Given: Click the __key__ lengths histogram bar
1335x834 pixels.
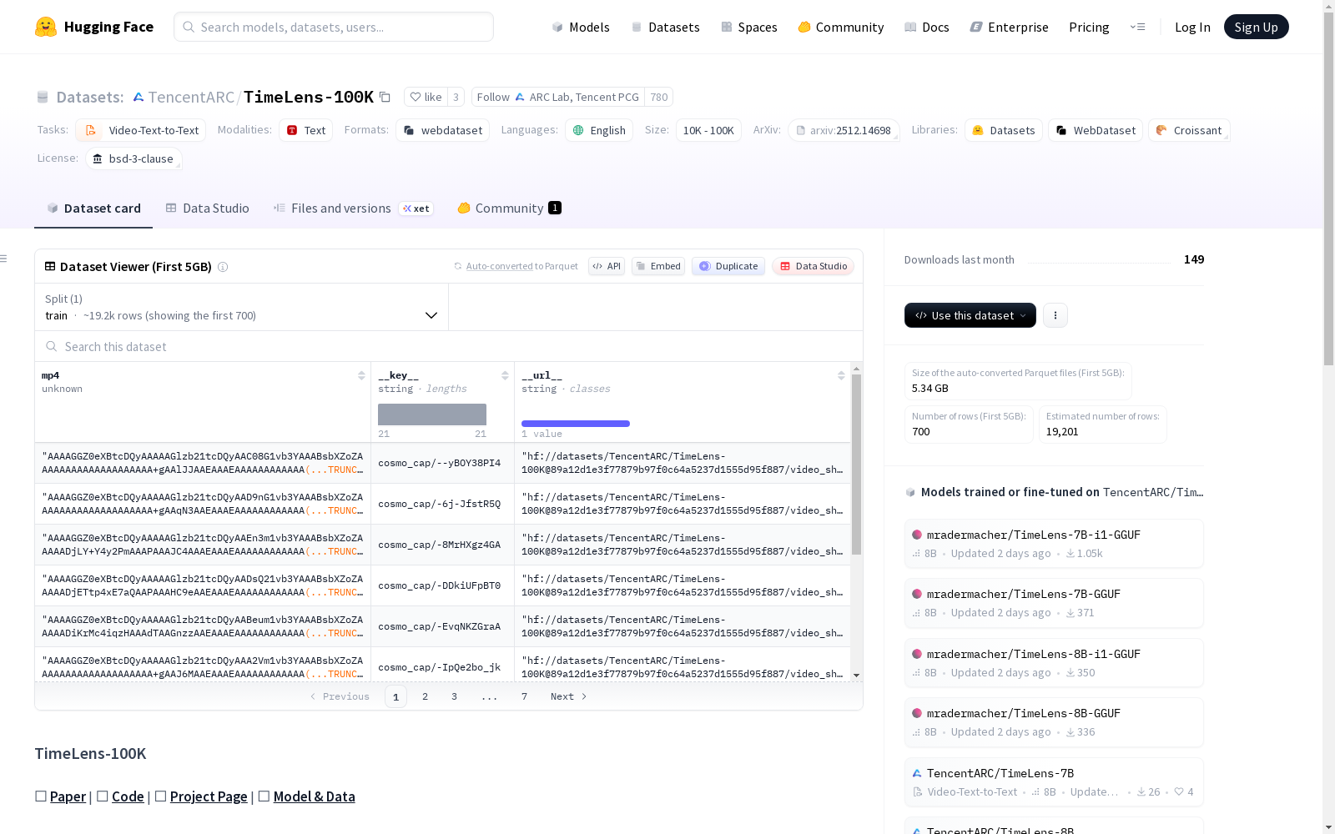Looking at the screenshot, I should point(432,414).
